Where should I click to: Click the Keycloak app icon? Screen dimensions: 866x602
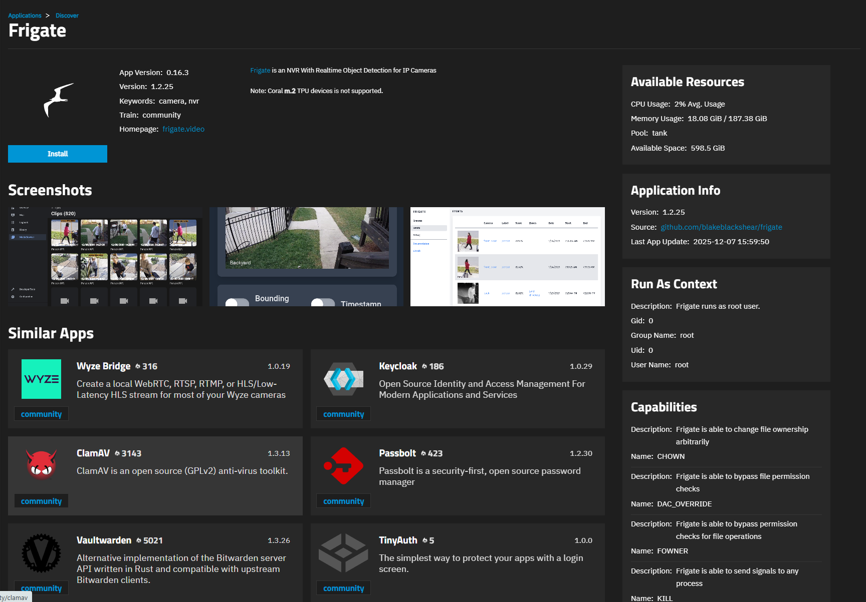point(343,379)
